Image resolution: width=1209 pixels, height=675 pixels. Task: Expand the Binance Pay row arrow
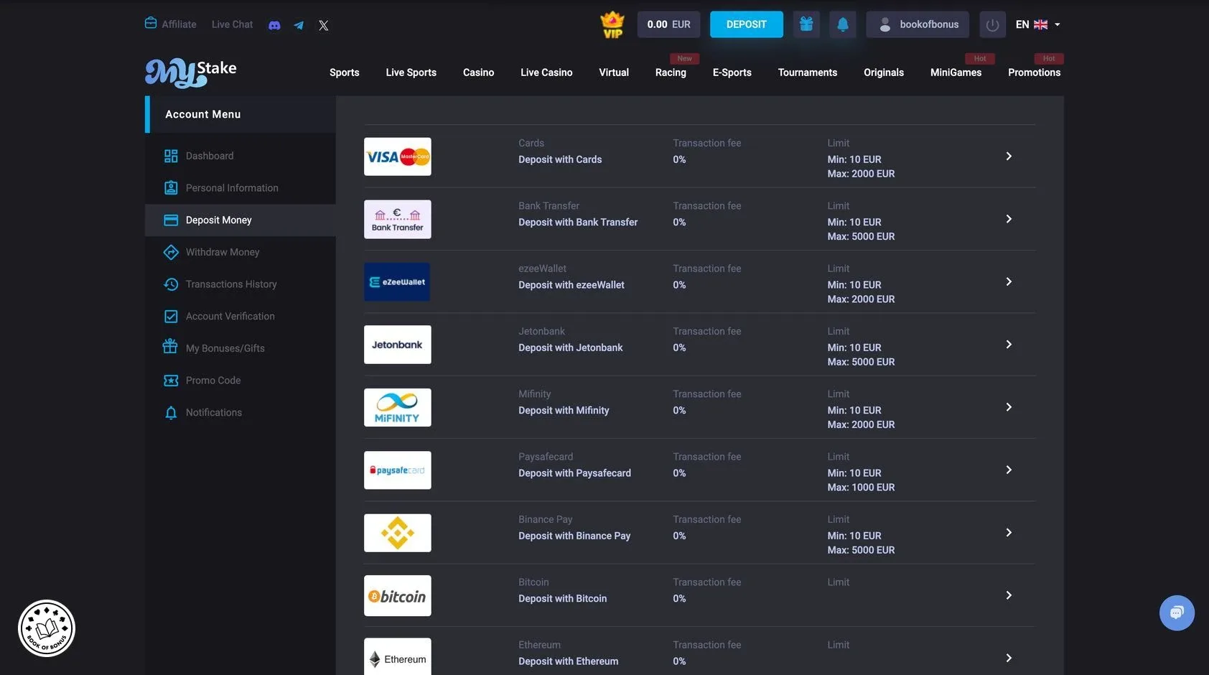point(1009,533)
